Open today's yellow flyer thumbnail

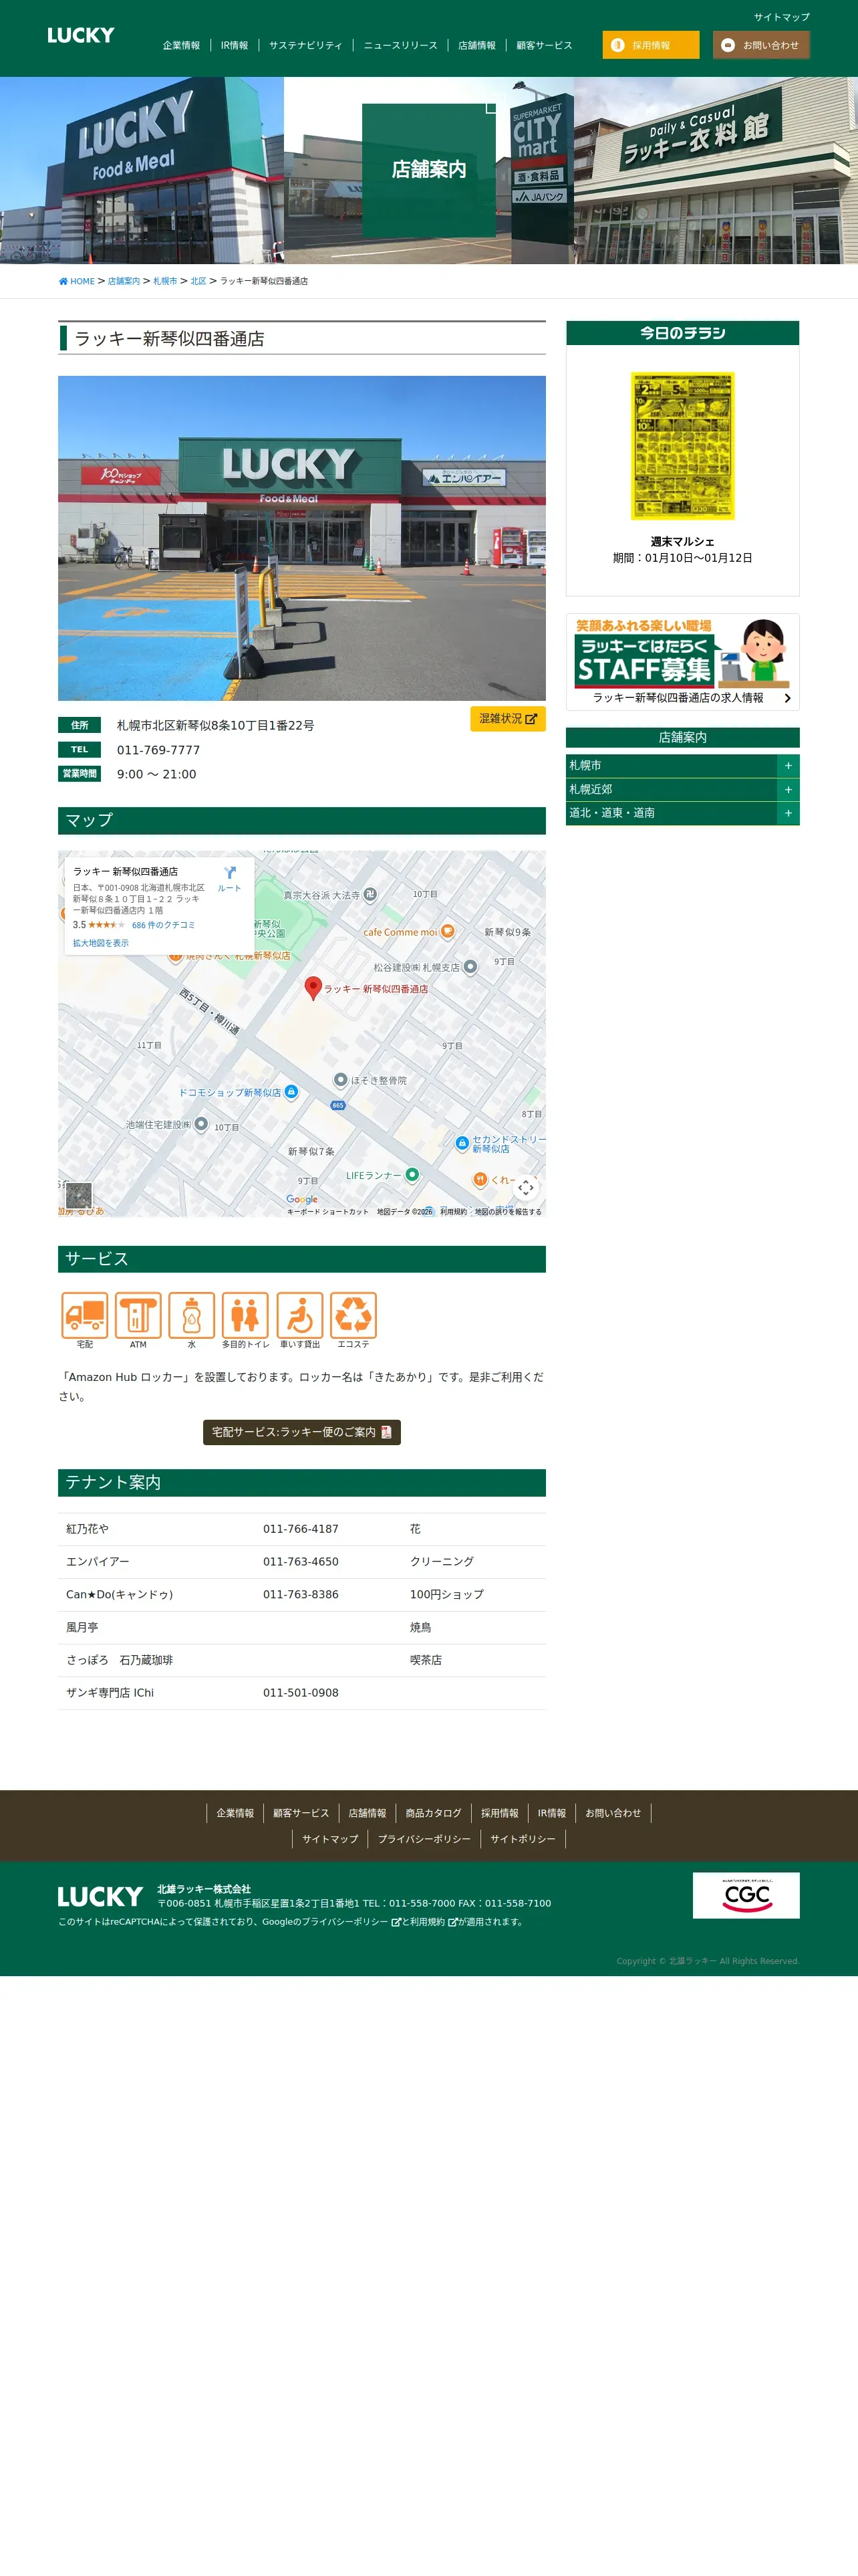[x=682, y=446]
